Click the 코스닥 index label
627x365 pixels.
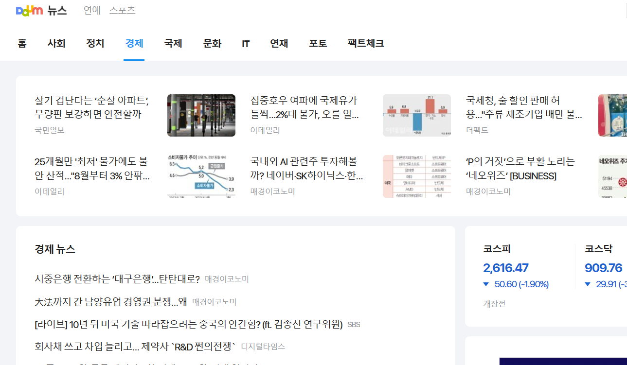pyautogui.click(x=598, y=249)
